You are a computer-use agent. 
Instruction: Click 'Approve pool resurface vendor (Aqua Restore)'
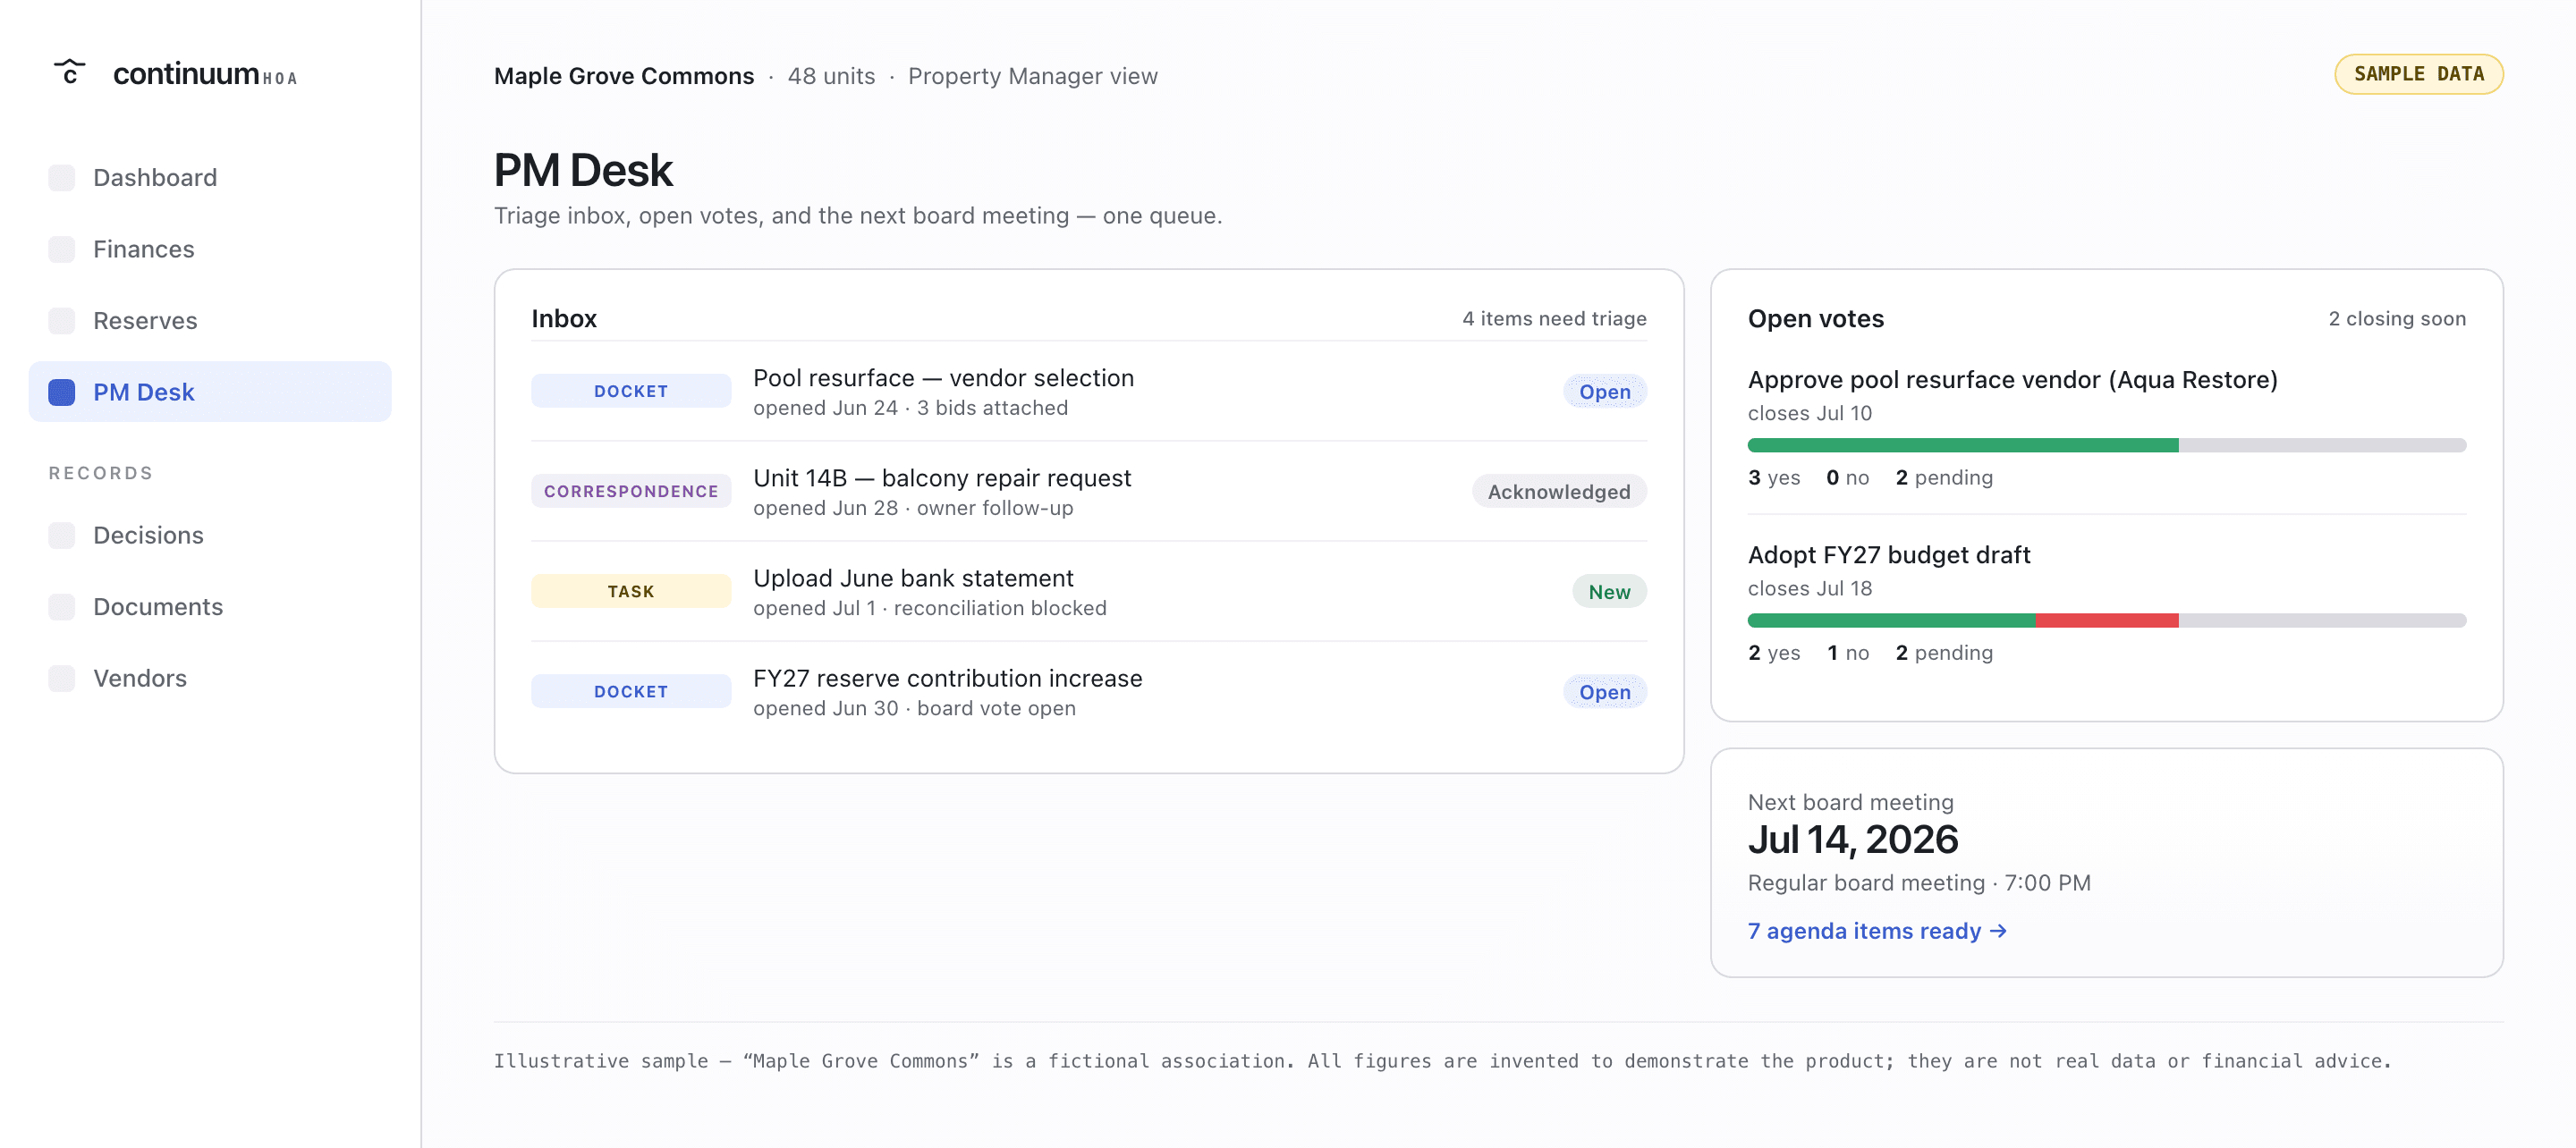click(x=2012, y=380)
